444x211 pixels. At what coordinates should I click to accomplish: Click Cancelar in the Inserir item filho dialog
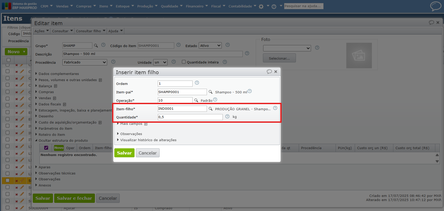pos(148,153)
